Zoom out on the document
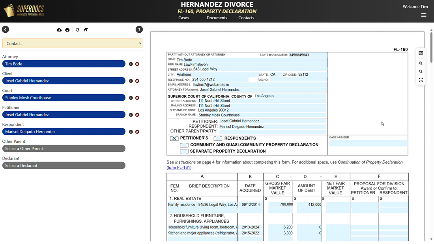 click(x=421, y=72)
